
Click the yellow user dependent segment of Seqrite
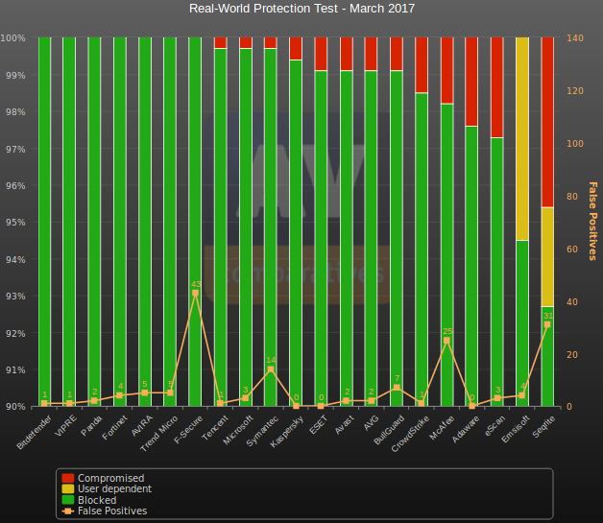coord(547,257)
